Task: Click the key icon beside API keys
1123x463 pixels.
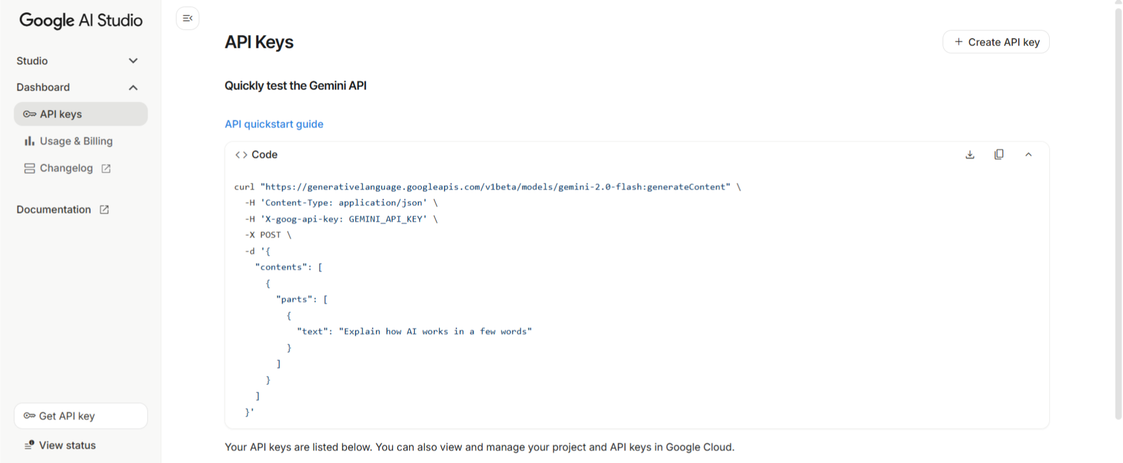Action: [x=29, y=114]
